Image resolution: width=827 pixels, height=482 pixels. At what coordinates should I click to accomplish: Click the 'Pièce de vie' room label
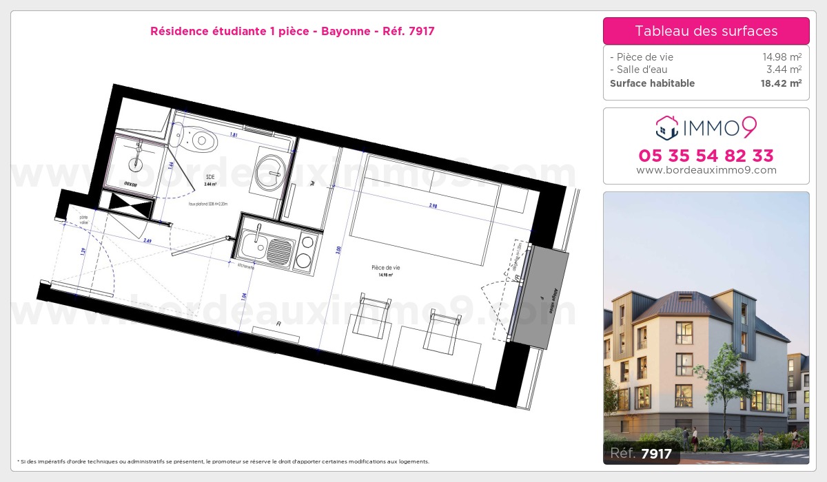tap(385, 268)
